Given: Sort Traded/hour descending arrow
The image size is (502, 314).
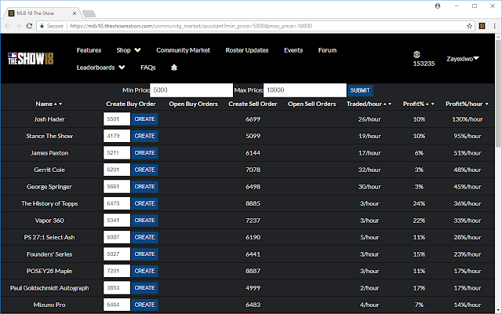Looking at the screenshot, I should point(390,104).
